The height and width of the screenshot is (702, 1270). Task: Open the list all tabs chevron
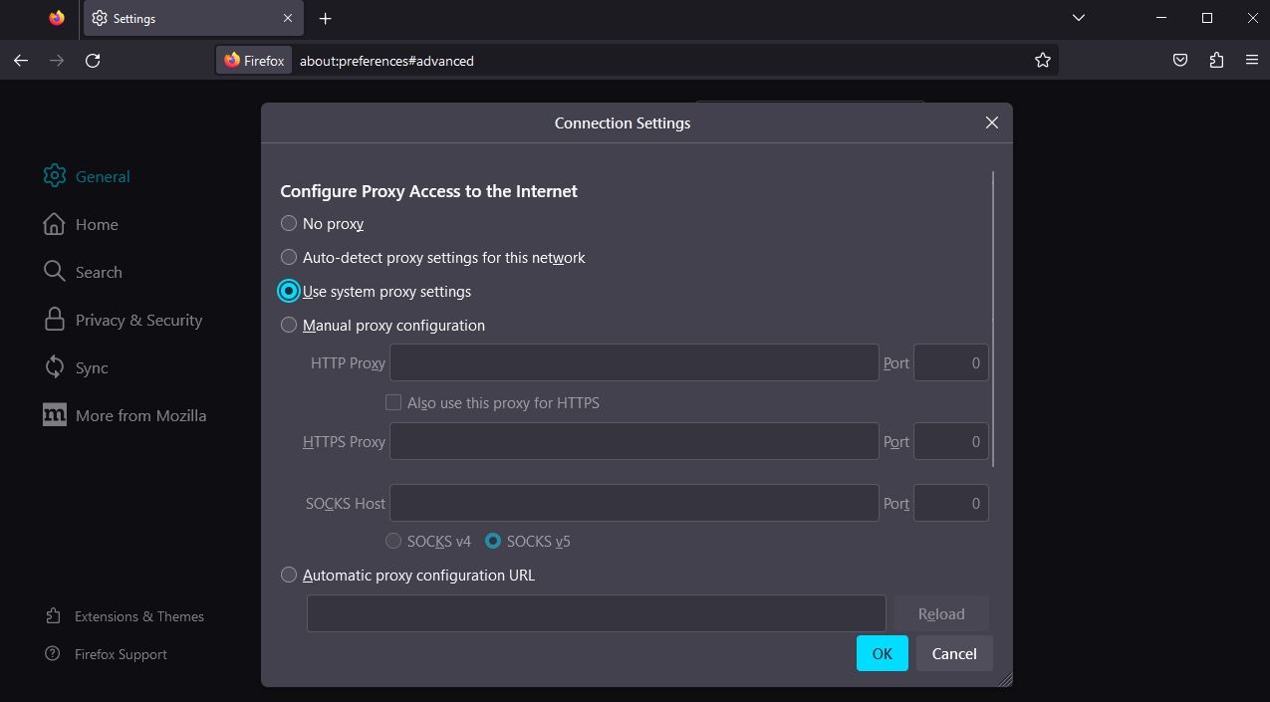1078,18
